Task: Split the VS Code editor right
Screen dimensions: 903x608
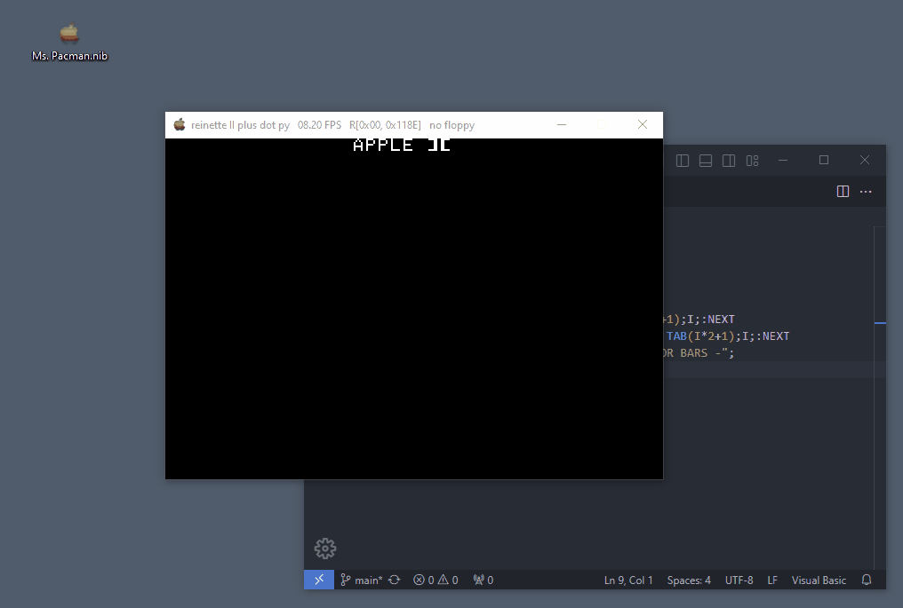Action: (843, 192)
